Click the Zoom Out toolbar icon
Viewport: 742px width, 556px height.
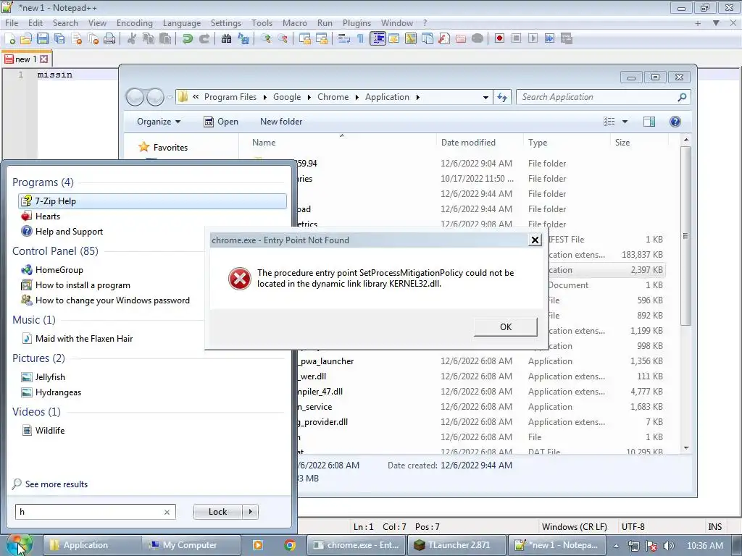pyautogui.click(x=283, y=39)
